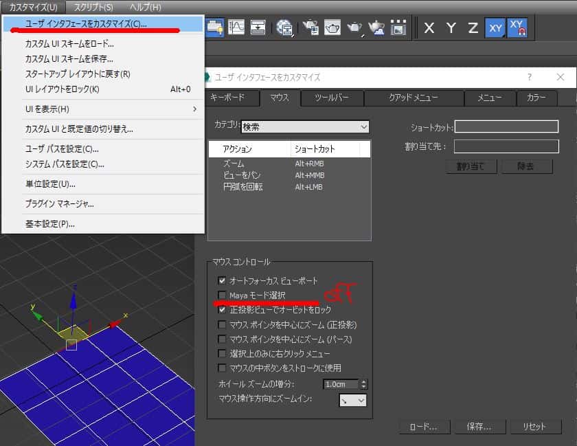Viewport: 577px width, 446px height.
Task: Enable the Maya モード選択 checkbox
Action: click(x=222, y=296)
